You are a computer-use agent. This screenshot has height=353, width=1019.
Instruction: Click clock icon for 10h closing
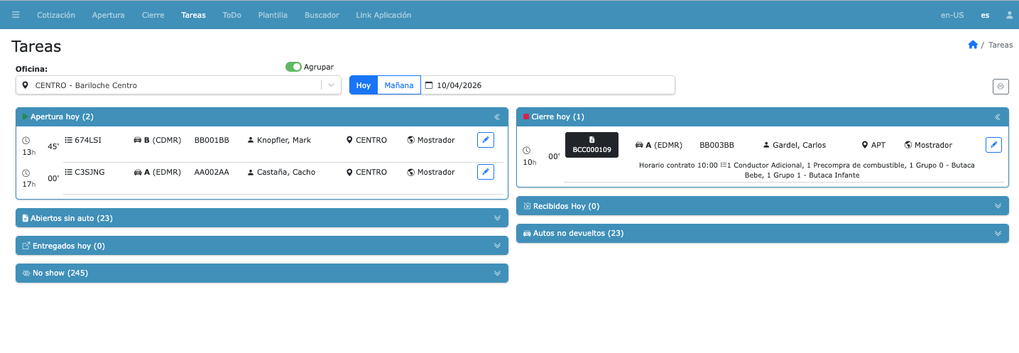(x=527, y=150)
